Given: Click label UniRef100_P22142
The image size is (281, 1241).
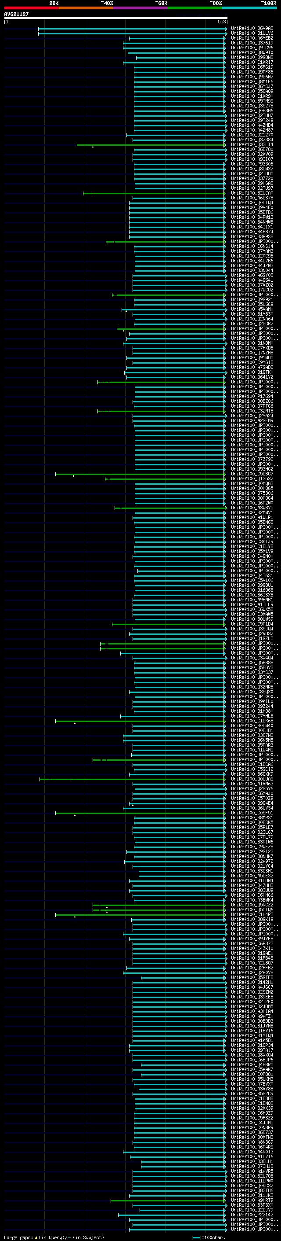Looking at the screenshot, I should click(x=252, y=1215).
